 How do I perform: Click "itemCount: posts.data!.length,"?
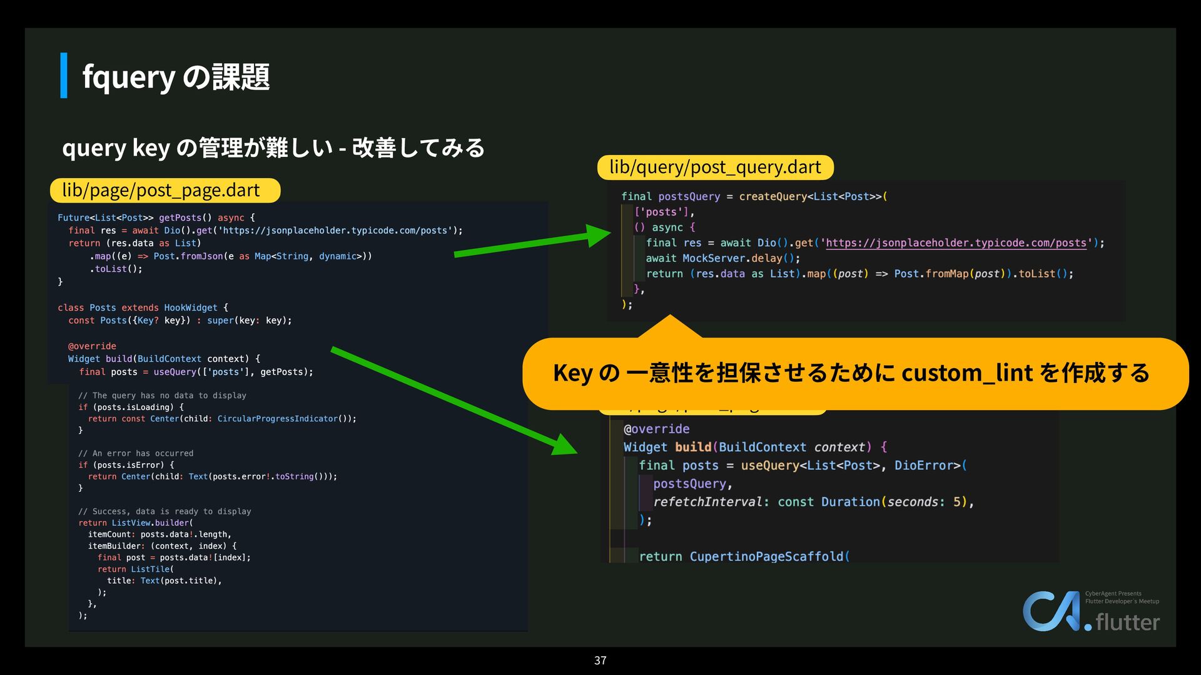(x=160, y=534)
